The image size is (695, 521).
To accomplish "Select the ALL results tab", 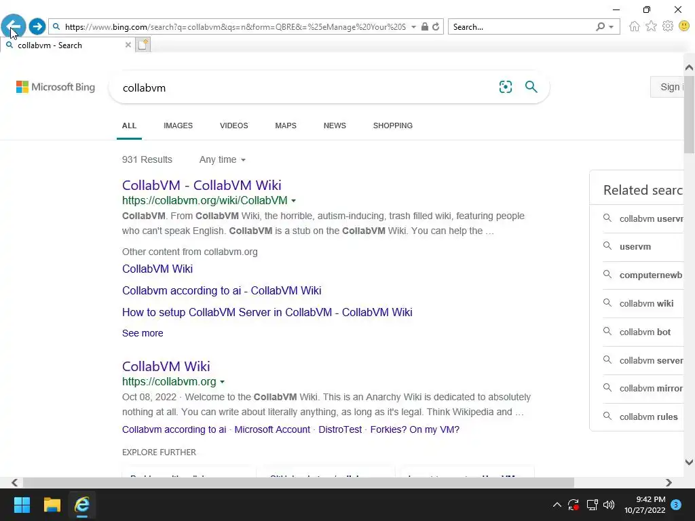I will coord(129,126).
